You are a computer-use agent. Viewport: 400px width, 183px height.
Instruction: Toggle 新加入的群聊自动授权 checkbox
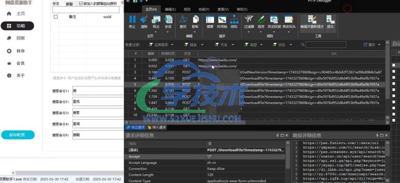click(x=81, y=4)
